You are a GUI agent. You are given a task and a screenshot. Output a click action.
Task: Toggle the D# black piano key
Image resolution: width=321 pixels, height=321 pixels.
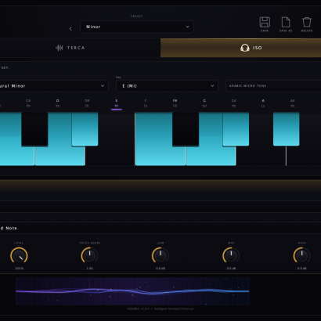[x=85, y=129]
